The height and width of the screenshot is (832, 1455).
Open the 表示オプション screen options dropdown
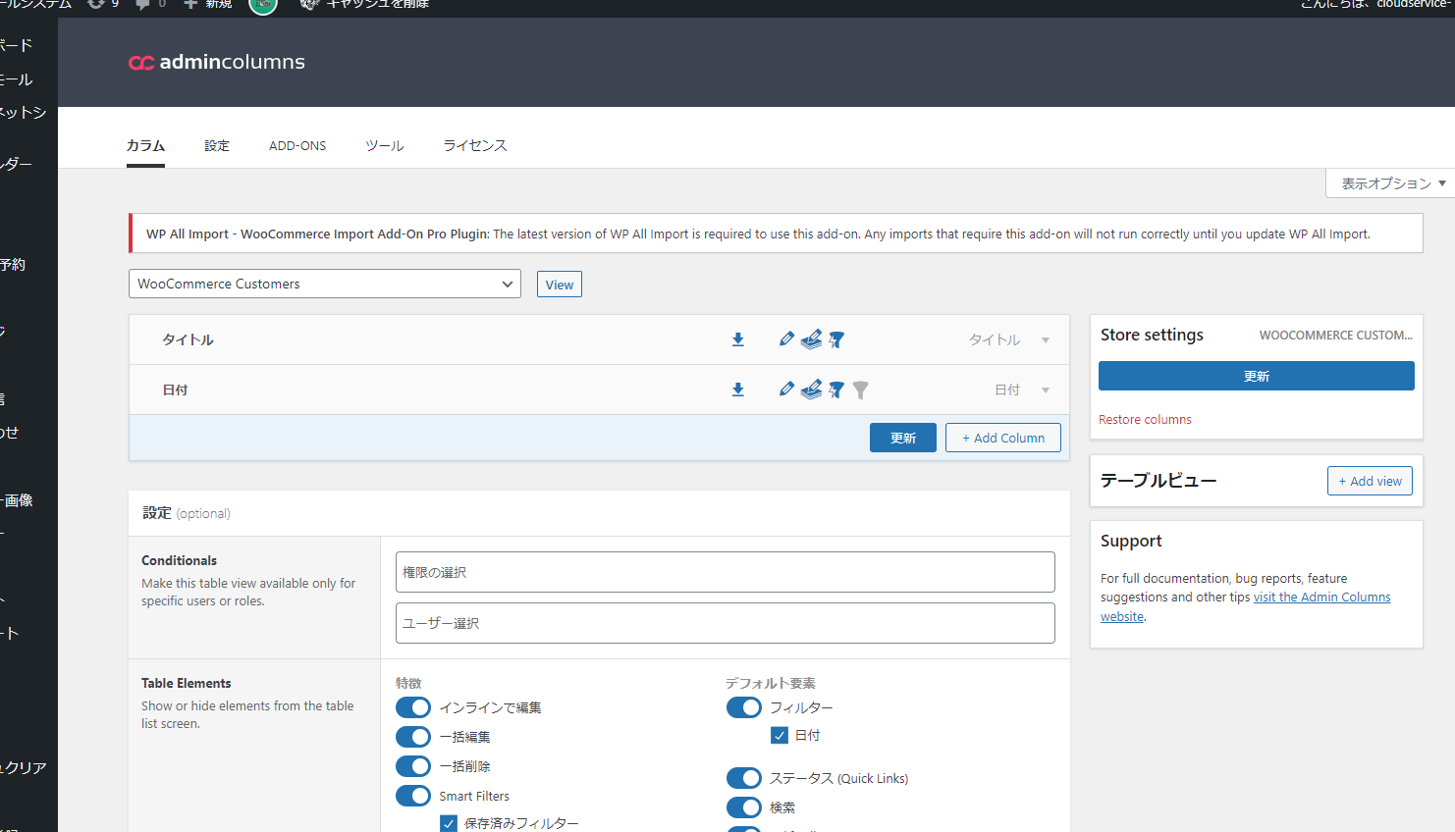[1391, 183]
